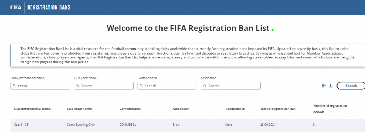Open the Confederation search combo box
Viewport: 365px width, 134px height.
pos(167,86)
